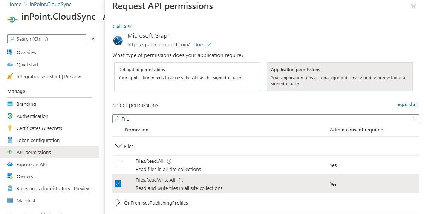The height and width of the screenshot is (214, 424).
Task: Click the Token configuration icon
Action: pos(10,140)
